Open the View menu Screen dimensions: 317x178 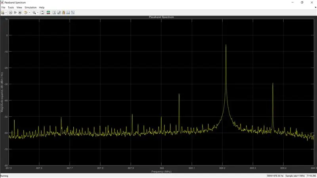(19, 8)
